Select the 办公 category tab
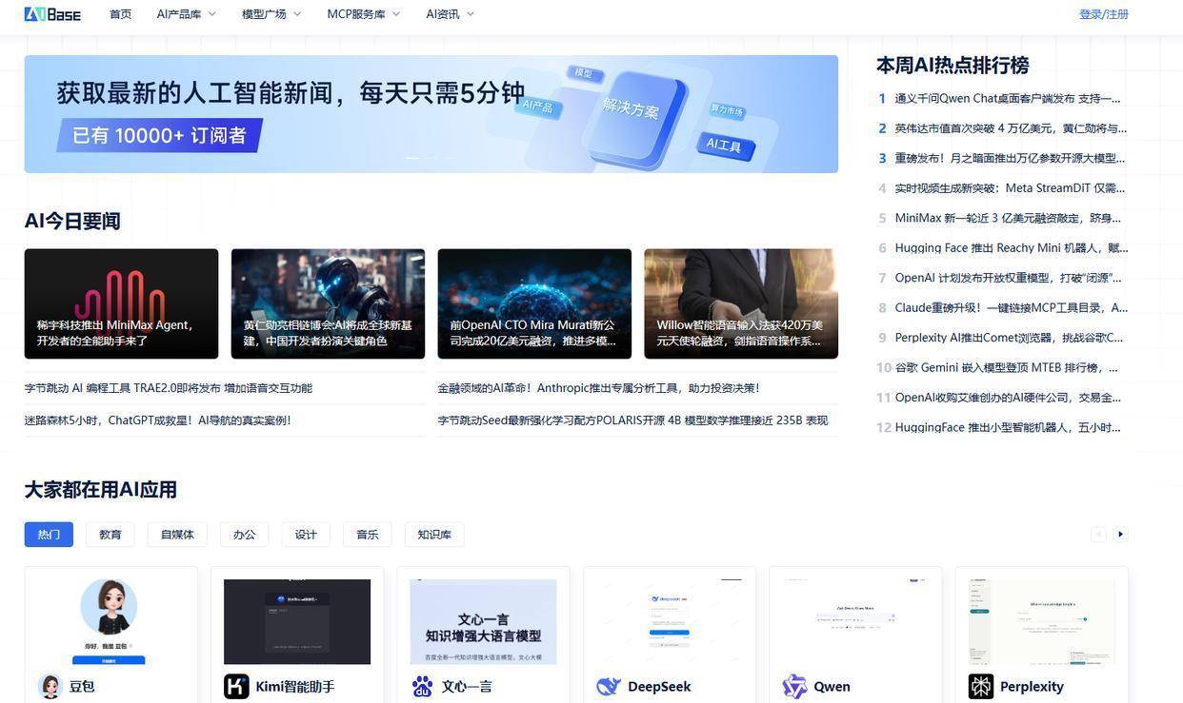1183x703 pixels. [245, 535]
